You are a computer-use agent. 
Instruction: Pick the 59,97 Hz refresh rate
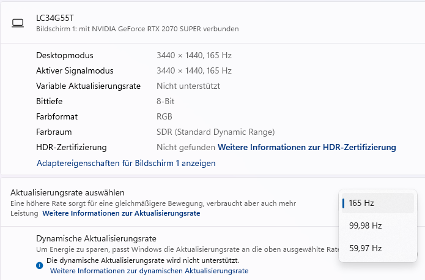pos(365,248)
